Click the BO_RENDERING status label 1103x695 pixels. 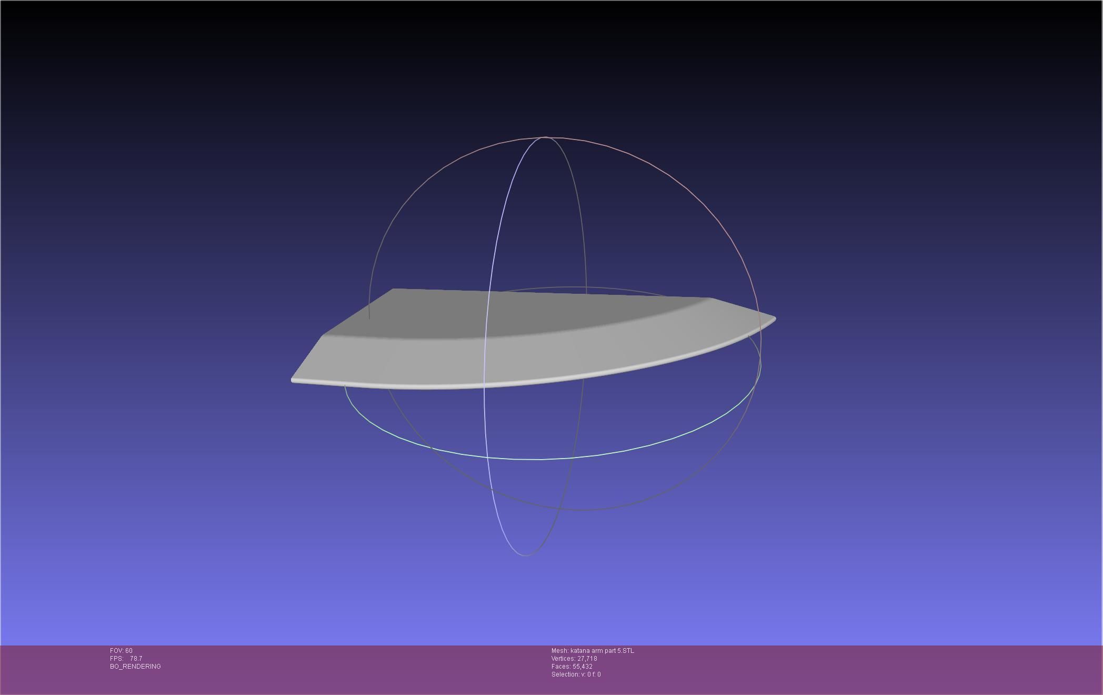pos(135,667)
